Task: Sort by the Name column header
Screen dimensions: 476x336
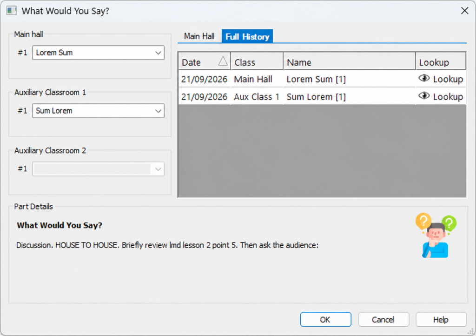Action: tap(350, 61)
